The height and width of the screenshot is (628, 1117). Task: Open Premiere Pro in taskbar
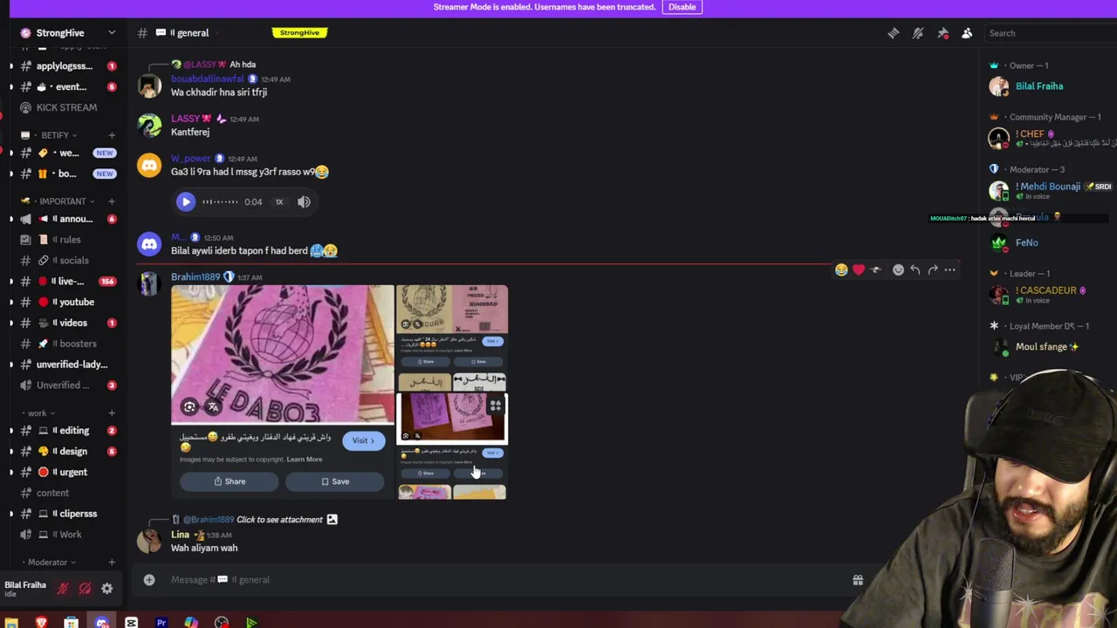(161, 623)
